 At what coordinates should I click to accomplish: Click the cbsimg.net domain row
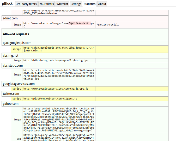click(x=85, y=56)
